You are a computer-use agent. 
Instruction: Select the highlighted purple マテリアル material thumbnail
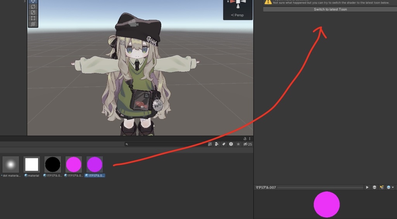point(95,165)
